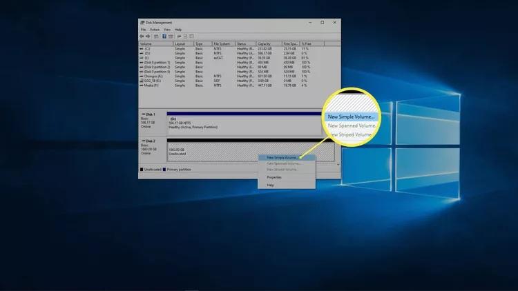Select the GOG_18 (E:) disc volume icon
The image size is (518, 291).
pyautogui.click(x=142, y=81)
